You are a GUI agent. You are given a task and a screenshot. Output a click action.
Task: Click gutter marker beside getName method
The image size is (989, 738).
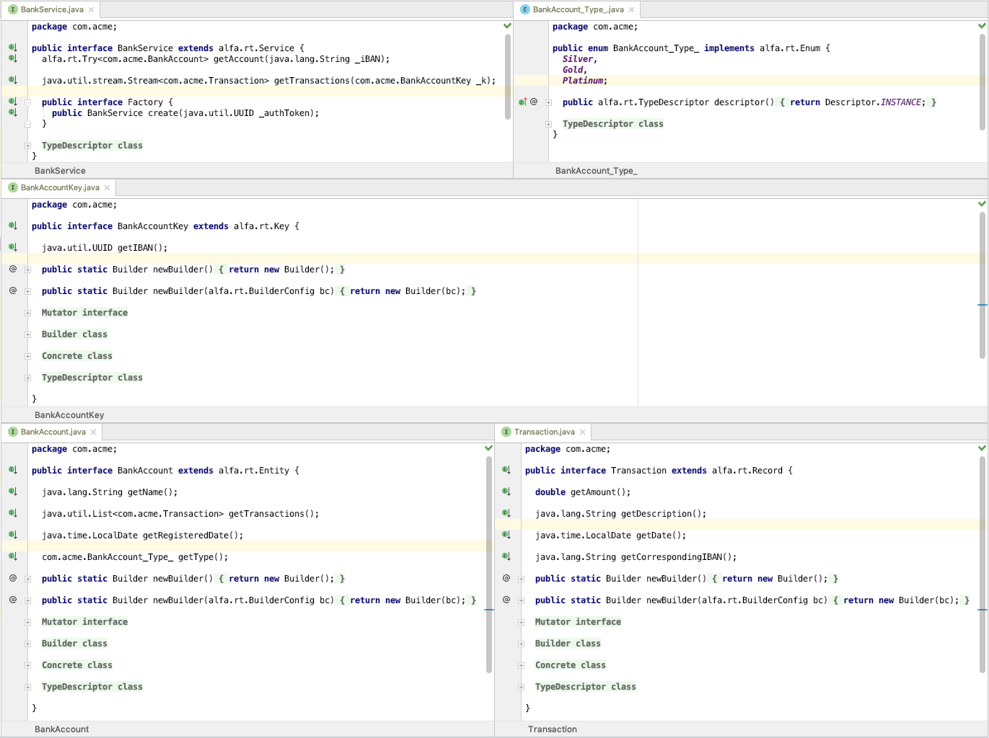(x=13, y=492)
